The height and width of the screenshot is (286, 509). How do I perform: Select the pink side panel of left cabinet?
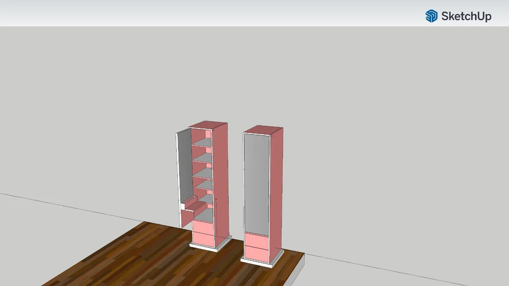coord(221,179)
